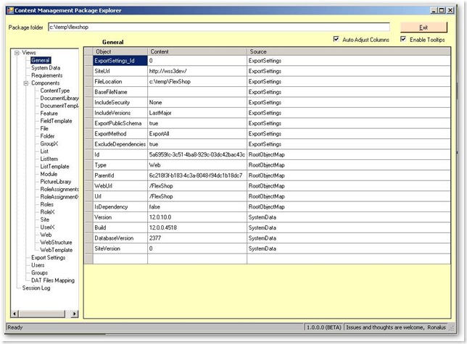Select Module component
Screen dimensions: 467x344
pos(49,174)
